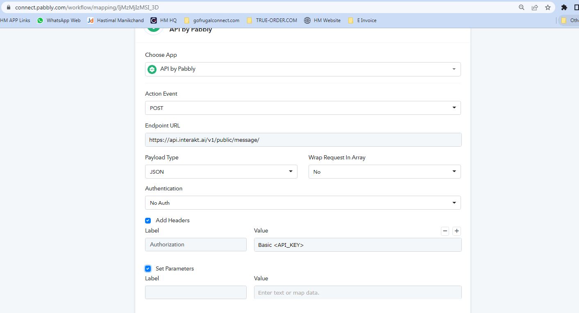Click the browser zoom magnifier icon
The width and height of the screenshot is (579, 313).
(x=522, y=7)
